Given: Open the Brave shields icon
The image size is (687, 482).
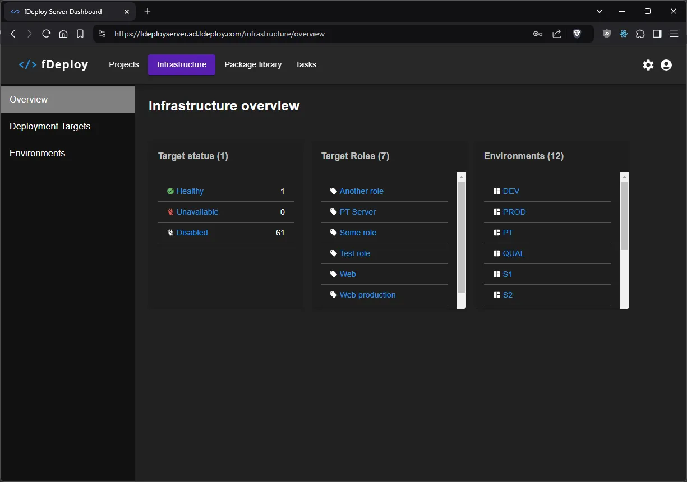Looking at the screenshot, I should point(578,34).
